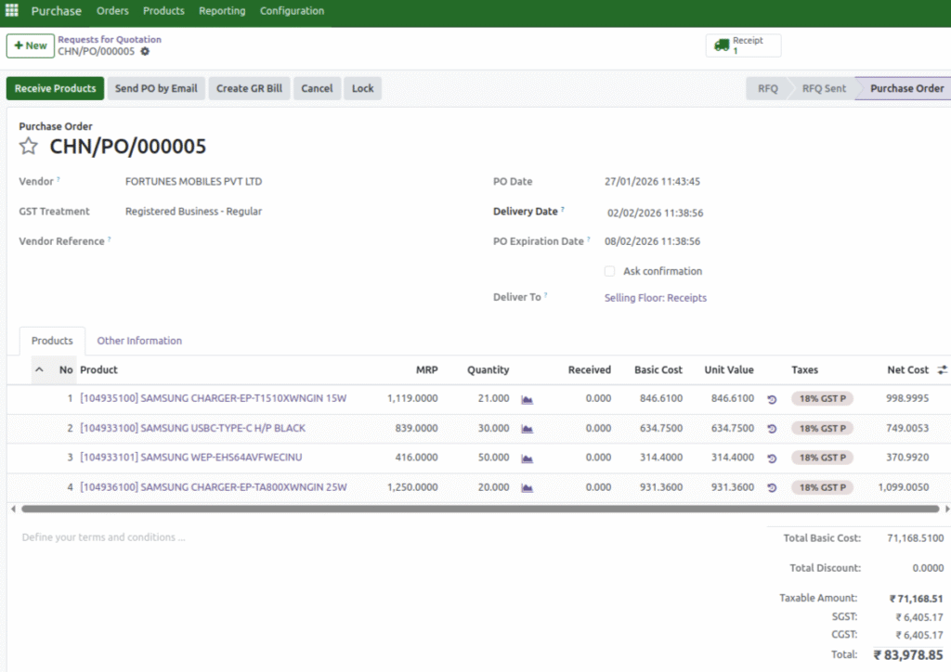The width and height of the screenshot is (951, 672).
Task: Collapse rows using the chevron beside No column
Action: point(39,369)
